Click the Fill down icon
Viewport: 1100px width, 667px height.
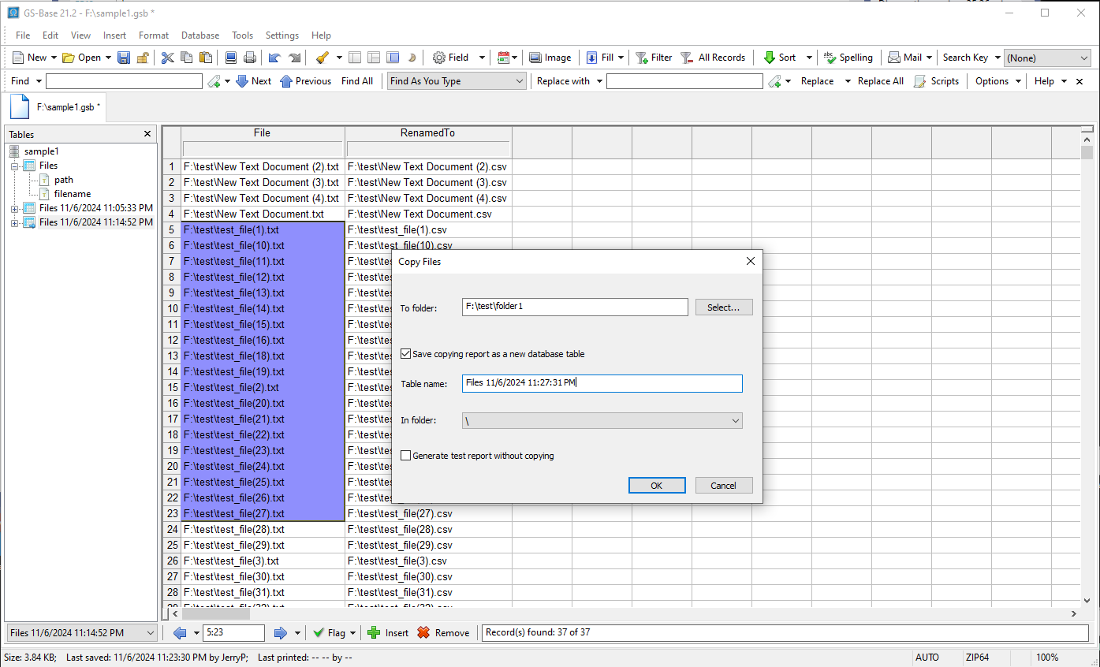(591, 58)
